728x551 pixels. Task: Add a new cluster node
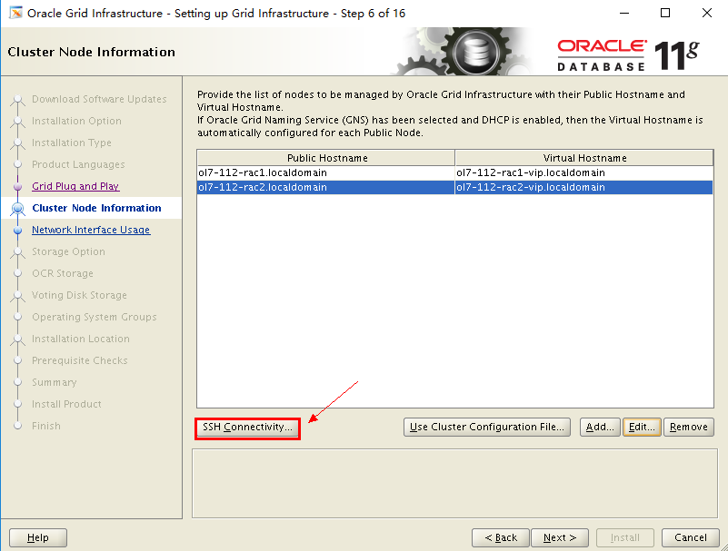(x=599, y=428)
